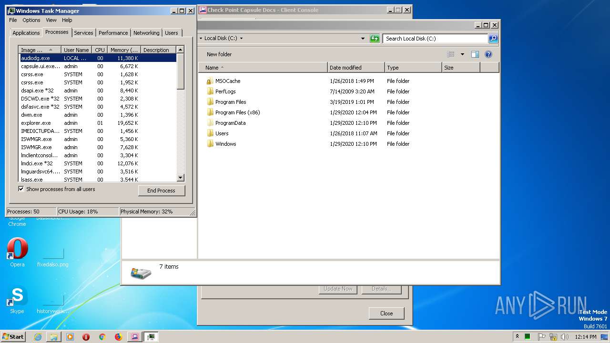The width and height of the screenshot is (610, 343).
Task: Click the Refresh icon in Explorer address bar
Action: click(375, 39)
